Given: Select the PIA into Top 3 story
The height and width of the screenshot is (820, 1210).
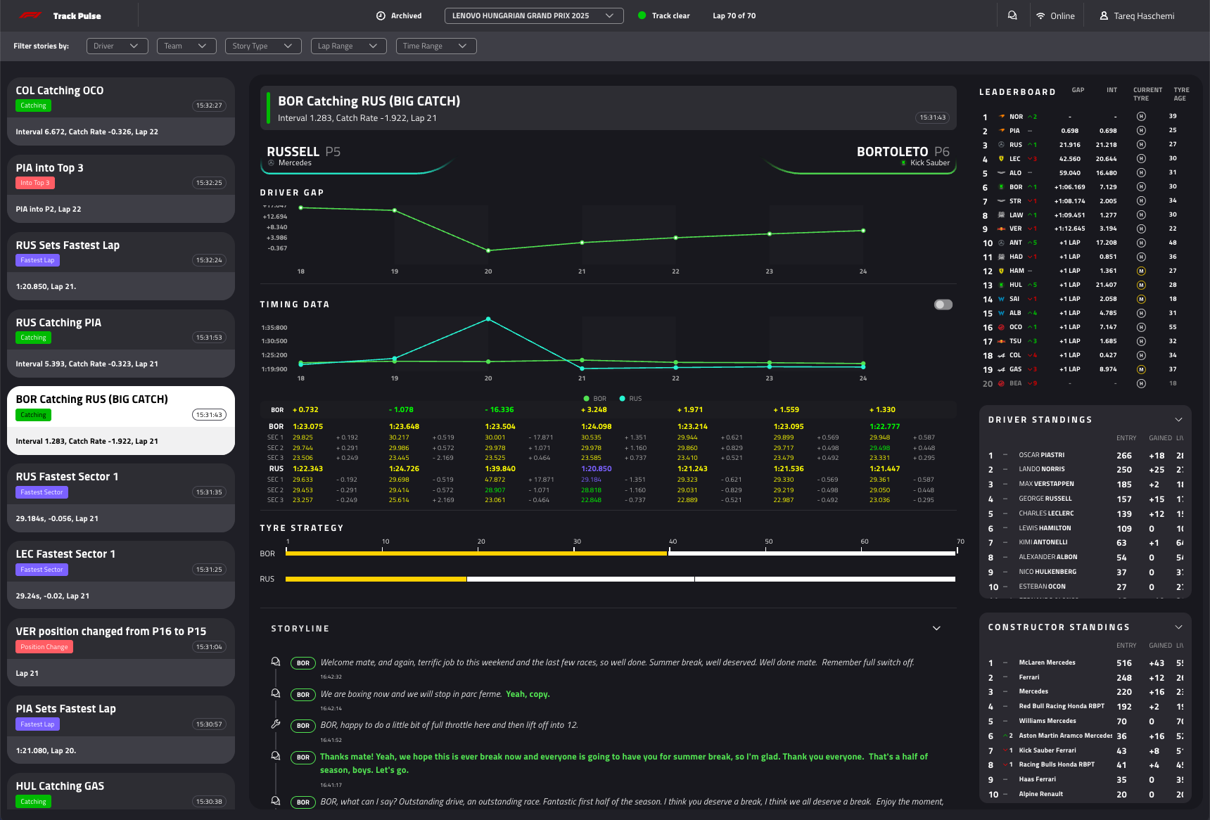Looking at the screenshot, I should [121, 188].
